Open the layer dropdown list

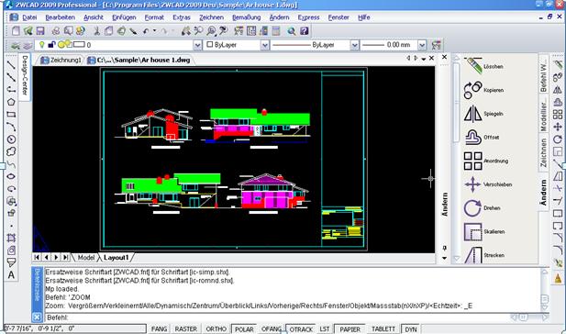point(197,45)
